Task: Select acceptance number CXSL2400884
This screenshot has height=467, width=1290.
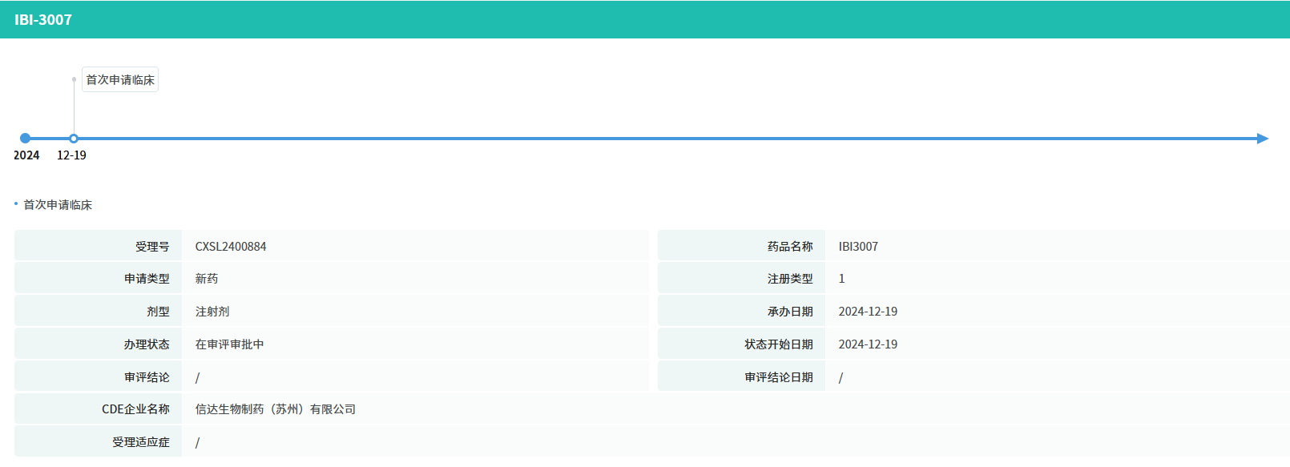Action: coord(231,247)
